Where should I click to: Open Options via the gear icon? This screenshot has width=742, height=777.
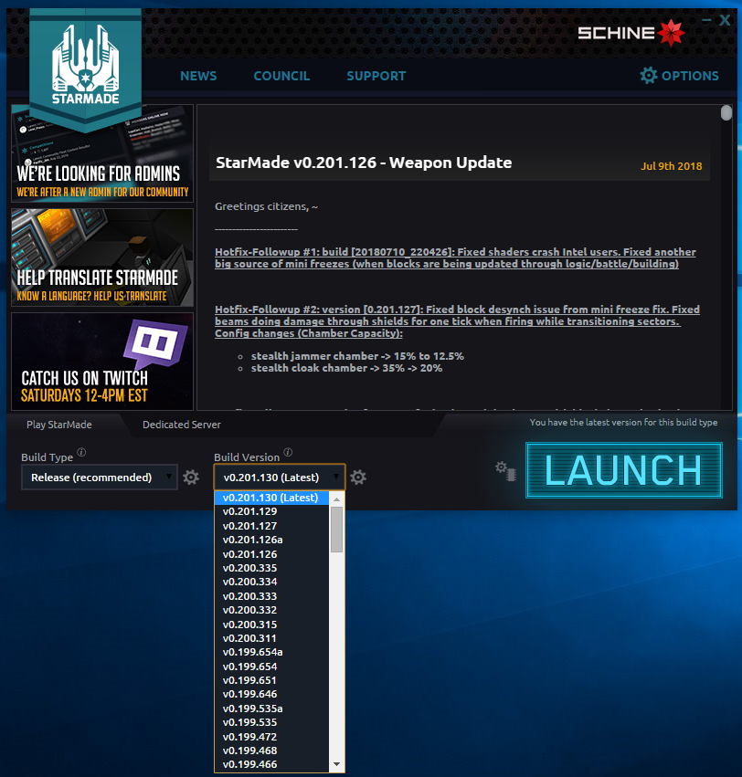point(649,76)
